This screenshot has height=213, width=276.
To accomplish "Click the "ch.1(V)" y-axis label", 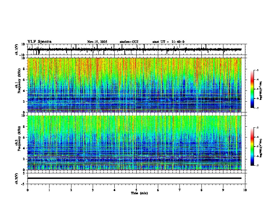I will [x=17, y=49].
